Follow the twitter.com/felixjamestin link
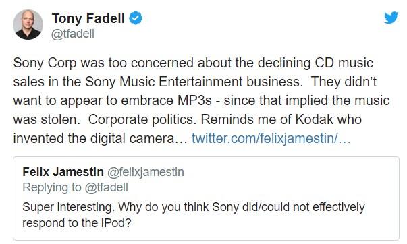This screenshot has width=407, height=244. (x=271, y=138)
